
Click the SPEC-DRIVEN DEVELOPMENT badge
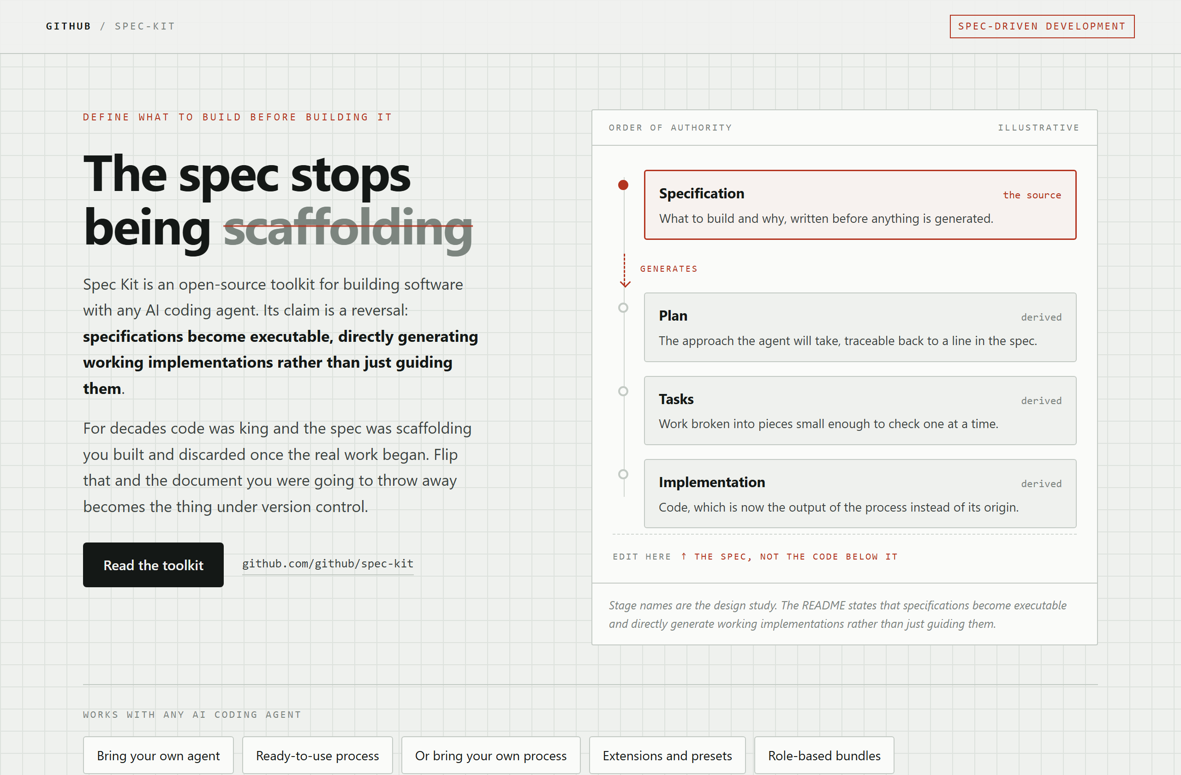pyautogui.click(x=1042, y=26)
